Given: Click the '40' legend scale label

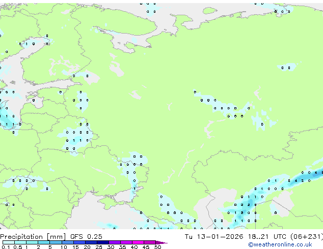Looking at the screenshot, I should click(x=134, y=247).
